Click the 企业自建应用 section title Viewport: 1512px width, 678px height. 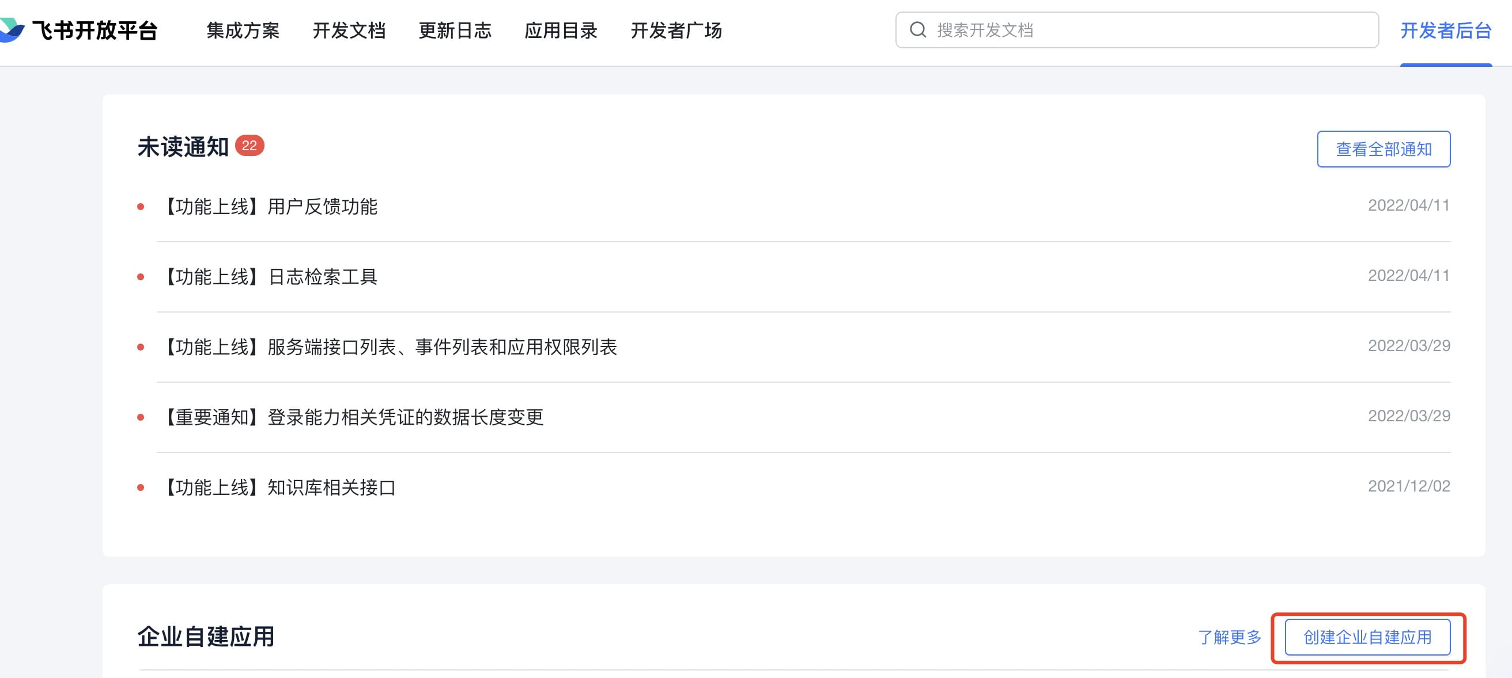(206, 637)
